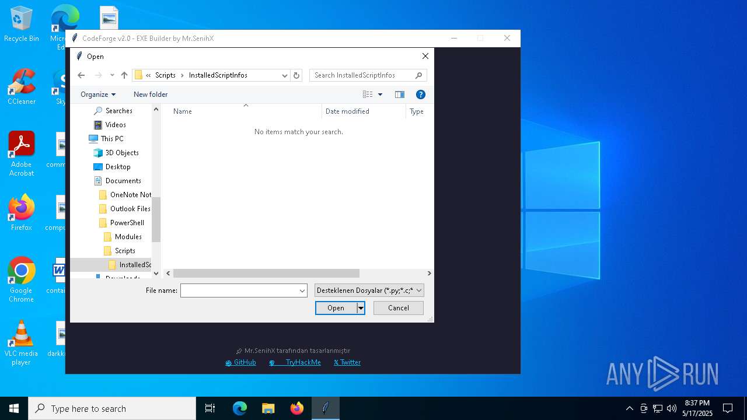Create a New folder
This screenshot has width=747, height=420.
pyautogui.click(x=151, y=94)
